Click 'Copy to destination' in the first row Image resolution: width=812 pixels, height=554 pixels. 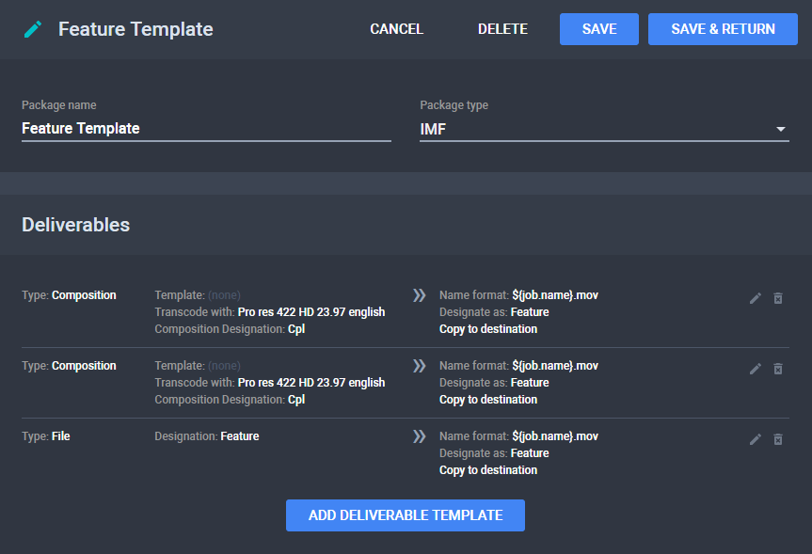tap(488, 329)
